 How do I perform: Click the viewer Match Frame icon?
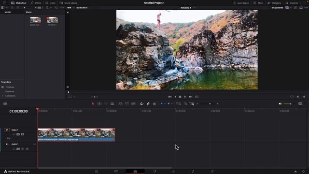click(292, 97)
